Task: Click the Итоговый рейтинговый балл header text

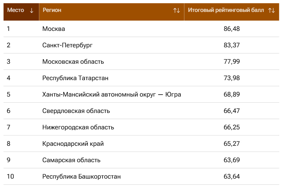Action: pyautogui.click(x=226, y=10)
